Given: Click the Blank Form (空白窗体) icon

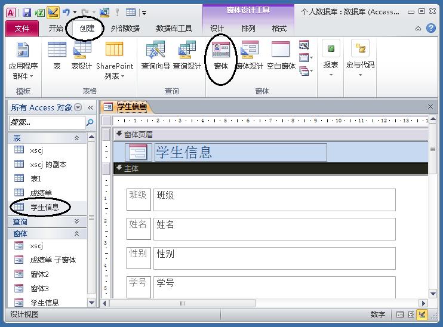Looking at the screenshot, I should click(x=281, y=55).
